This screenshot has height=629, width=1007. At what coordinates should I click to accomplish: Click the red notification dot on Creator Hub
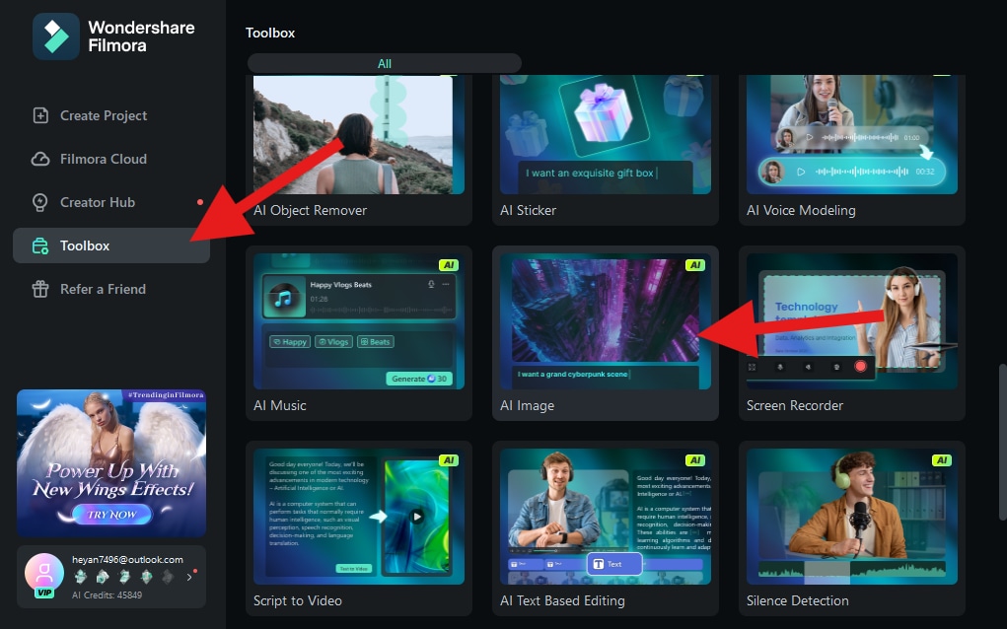(200, 202)
